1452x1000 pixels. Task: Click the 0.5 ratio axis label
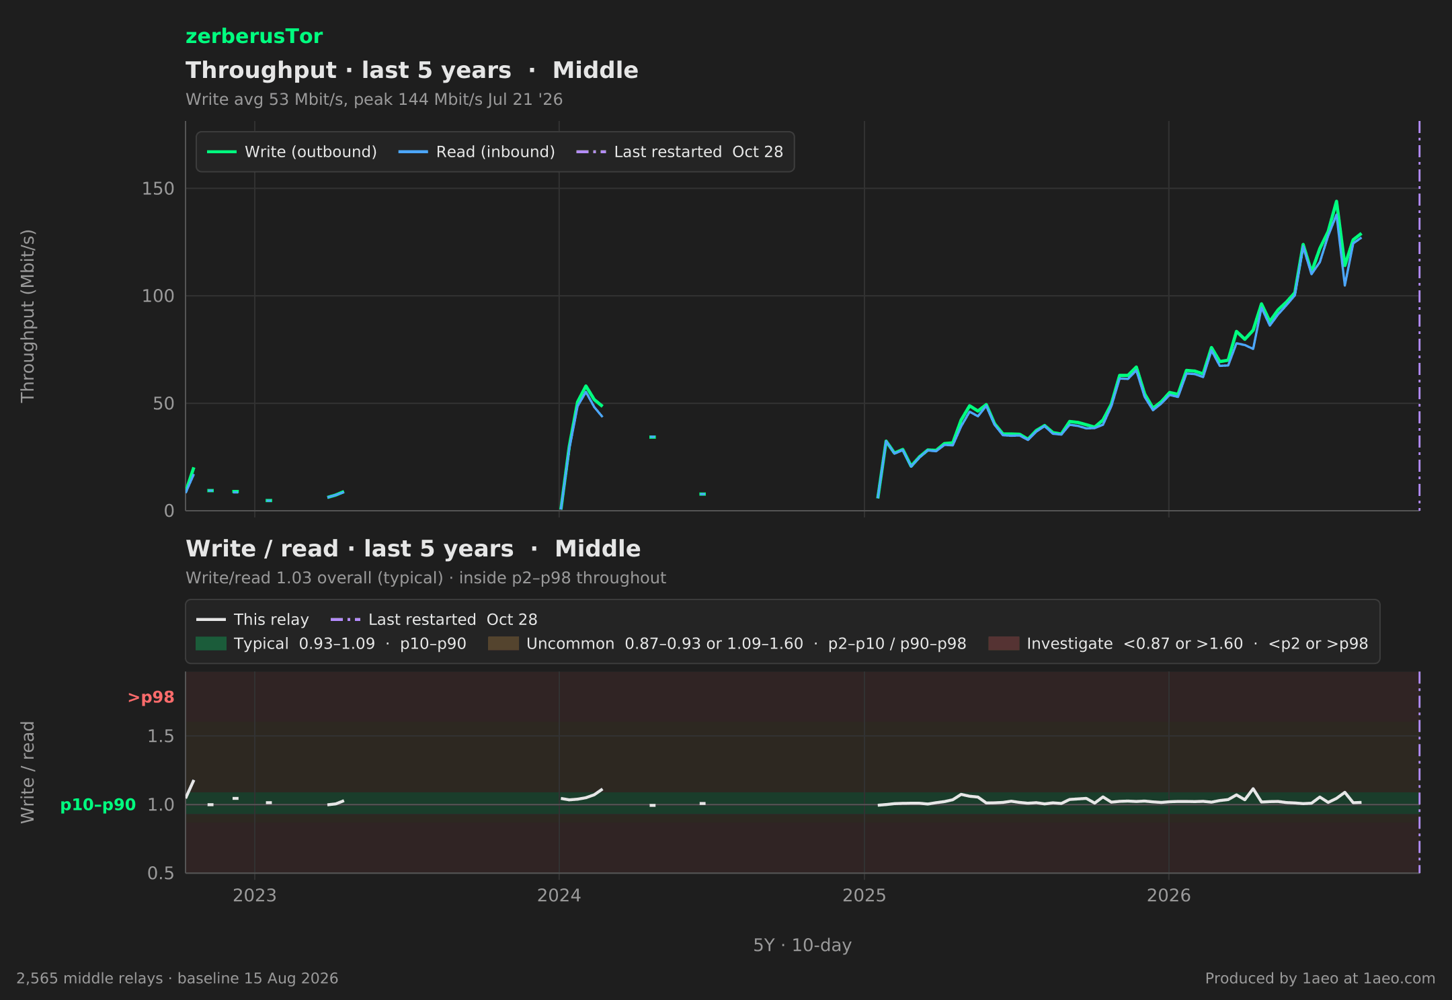click(x=161, y=874)
